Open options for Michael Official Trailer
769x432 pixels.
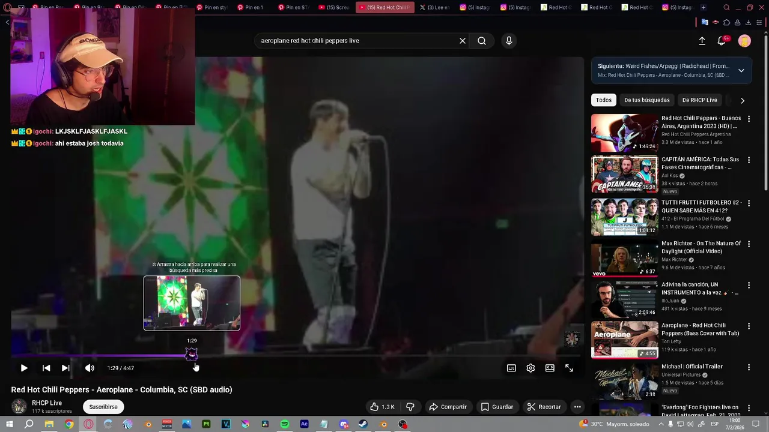[x=749, y=367]
